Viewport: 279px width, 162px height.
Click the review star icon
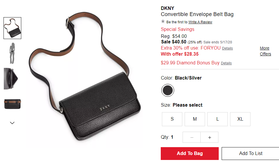coord(163,22)
